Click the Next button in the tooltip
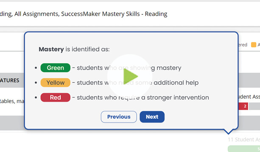The image size is (260, 152). [x=152, y=117]
